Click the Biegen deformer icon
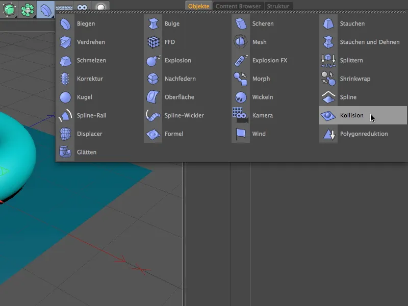Image resolution: width=408 pixels, height=306 pixels. (65, 23)
